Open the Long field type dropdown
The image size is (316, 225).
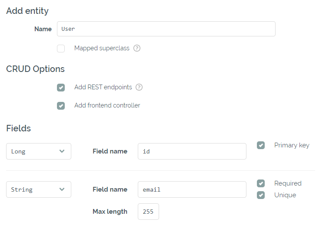(39, 151)
